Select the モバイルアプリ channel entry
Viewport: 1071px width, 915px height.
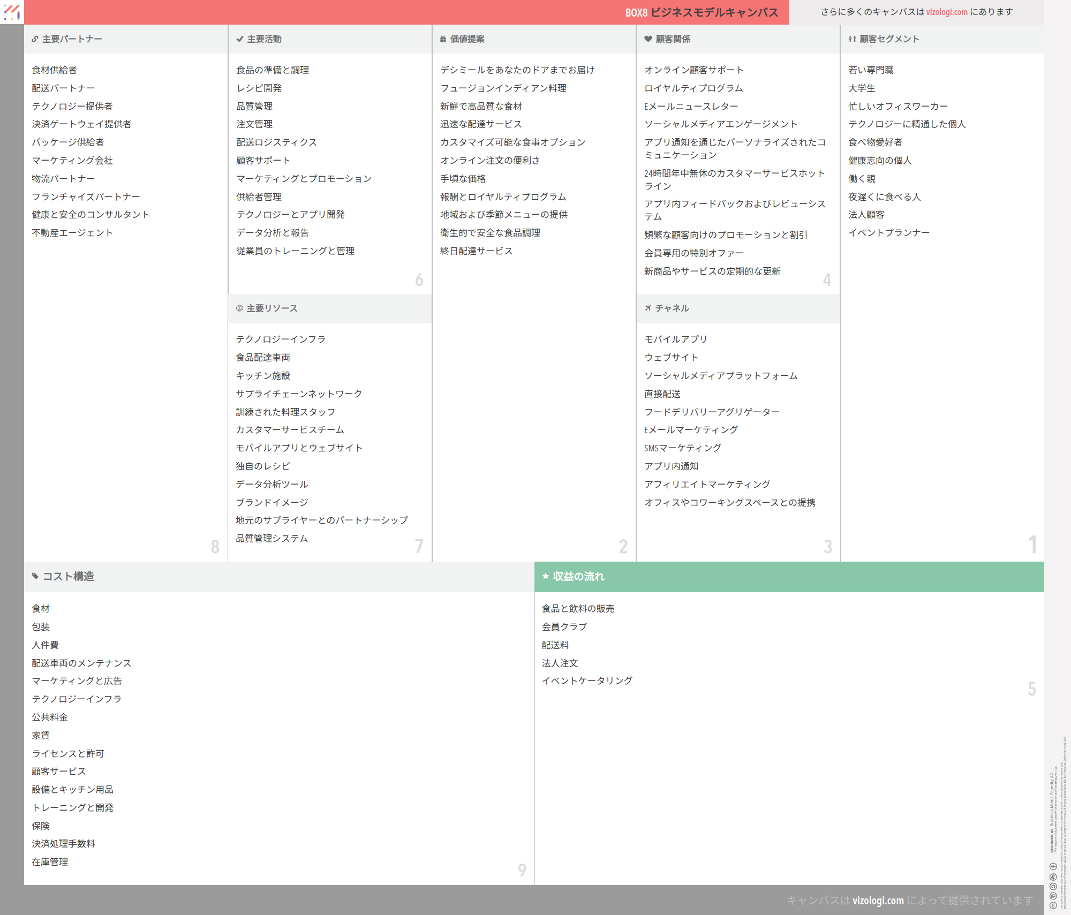tap(676, 339)
